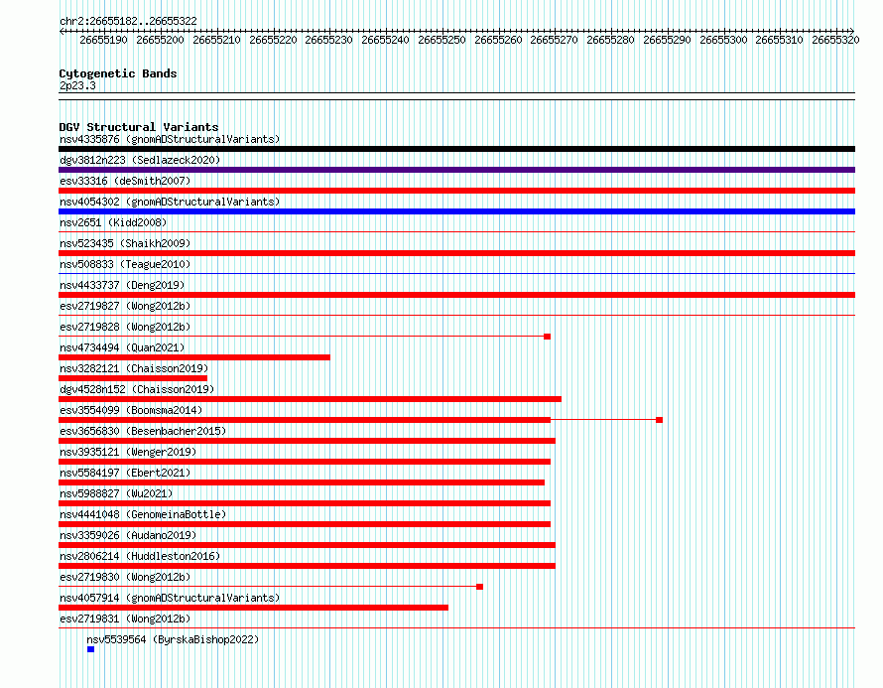883x688 pixels.
Task: Click nsv4734494 (Quan2021) label
Action: (122, 347)
